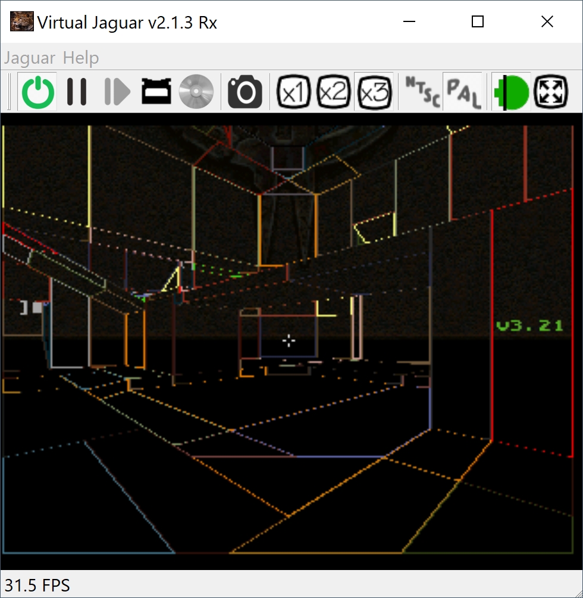Click the green v3.21 version text
The height and width of the screenshot is (598, 583).
pos(529,325)
